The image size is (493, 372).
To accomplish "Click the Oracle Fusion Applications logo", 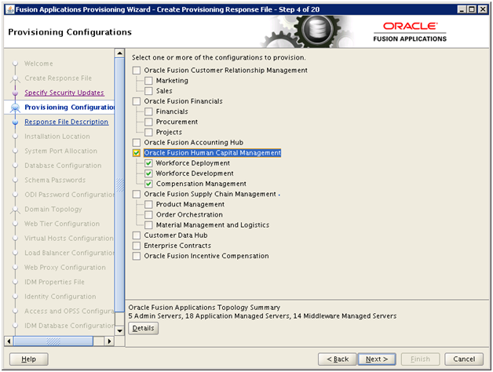I will (410, 32).
